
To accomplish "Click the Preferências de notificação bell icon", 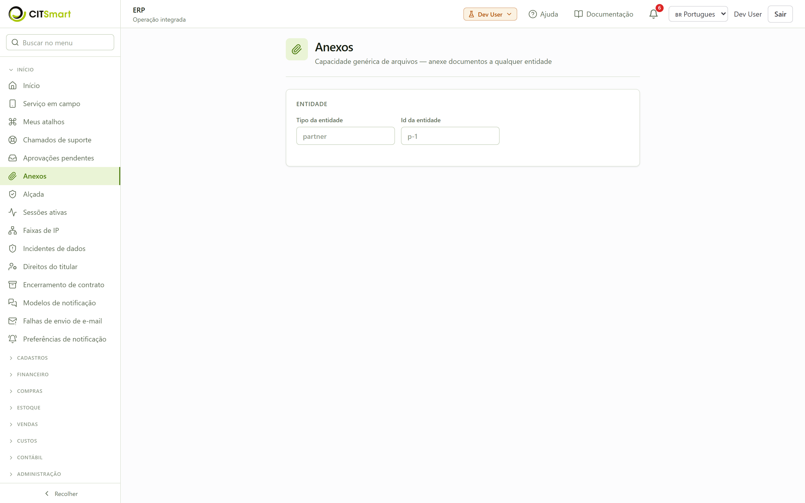I will point(13,339).
